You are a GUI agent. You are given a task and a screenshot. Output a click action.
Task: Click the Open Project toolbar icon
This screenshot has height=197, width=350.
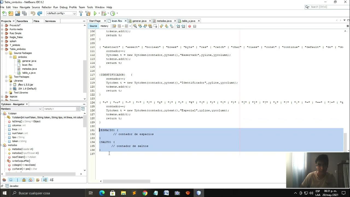point(17,13)
